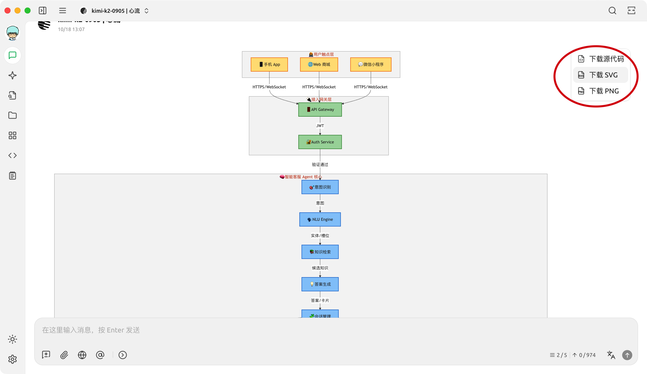Viewport: 647px width, 374px height.
Task: Open the user avatar profile
Action: tap(13, 33)
